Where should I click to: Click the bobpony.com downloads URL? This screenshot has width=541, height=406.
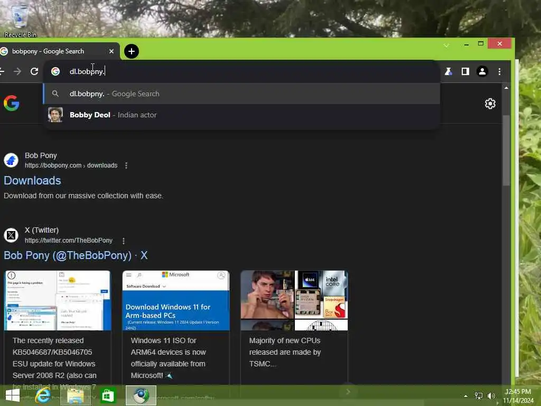[x=71, y=165]
